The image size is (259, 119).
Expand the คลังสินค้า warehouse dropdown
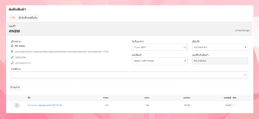(185, 61)
